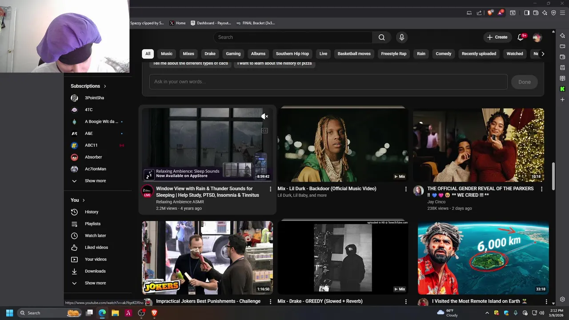Open the Impractical Jokers video thumbnail
Image resolution: width=569 pixels, height=320 pixels.
tap(208, 258)
